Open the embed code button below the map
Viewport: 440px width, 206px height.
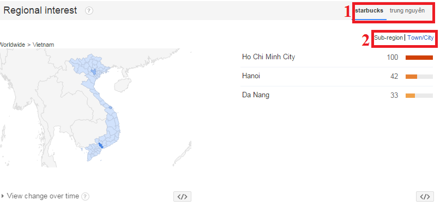tap(183, 196)
